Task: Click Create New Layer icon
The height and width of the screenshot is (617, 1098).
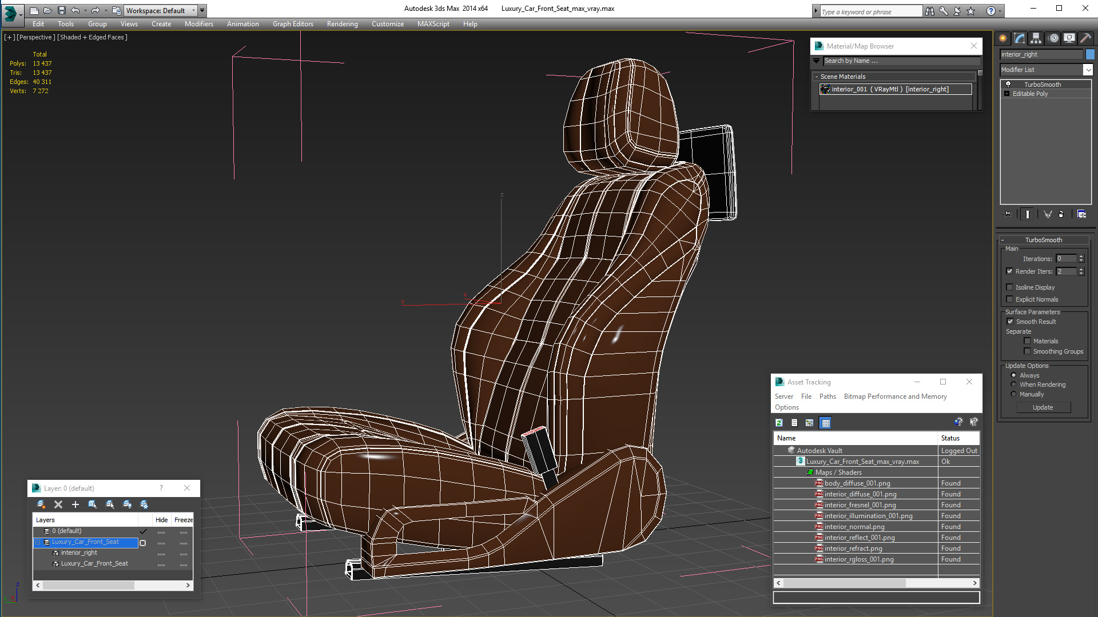Action: point(41,504)
